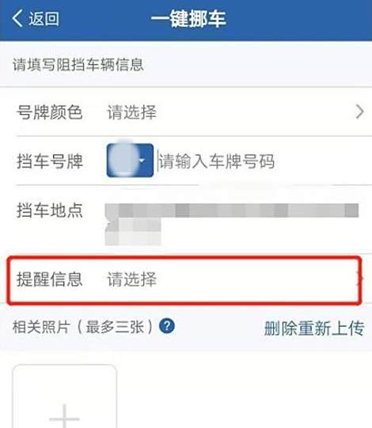Tap the 相关照片（最多三张）heading
Image resolution: width=372 pixels, height=428 pixels.
[x=83, y=327]
